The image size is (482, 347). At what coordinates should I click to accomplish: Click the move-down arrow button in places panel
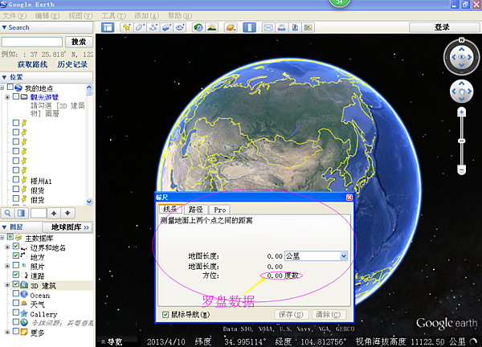tap(67, 213)
